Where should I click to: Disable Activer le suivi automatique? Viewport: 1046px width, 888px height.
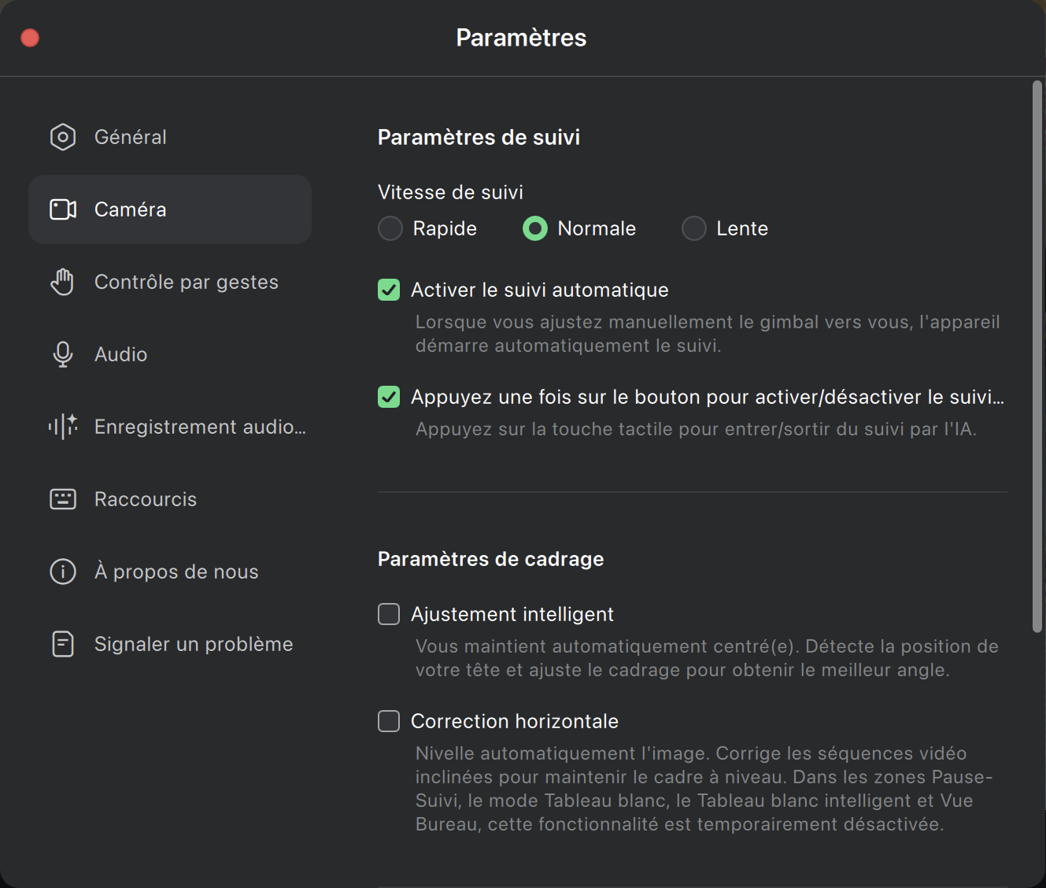coord(389,290)
